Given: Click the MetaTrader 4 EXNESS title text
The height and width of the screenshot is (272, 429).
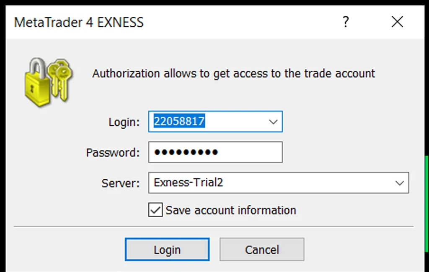Looking at the screenshot, I should point(79,22).
